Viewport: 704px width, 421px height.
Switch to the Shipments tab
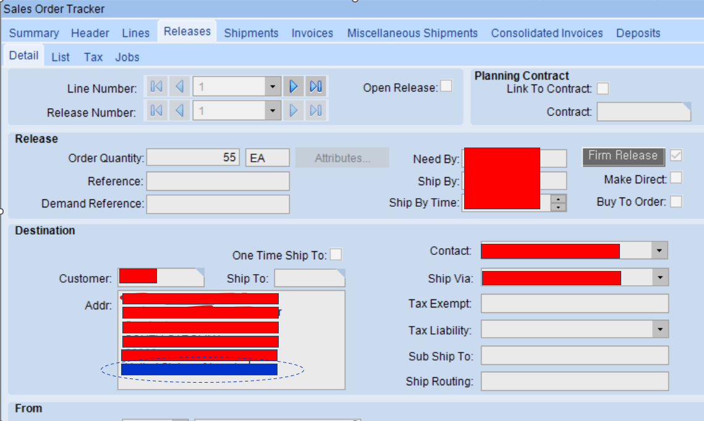pyautogui.click(x=251, y=33)
